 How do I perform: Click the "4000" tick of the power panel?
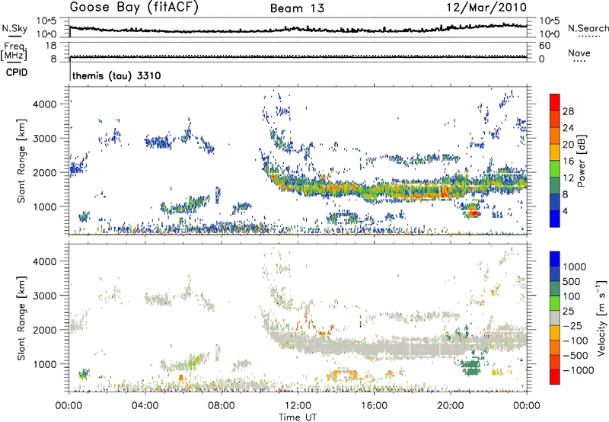pos(45,104)
